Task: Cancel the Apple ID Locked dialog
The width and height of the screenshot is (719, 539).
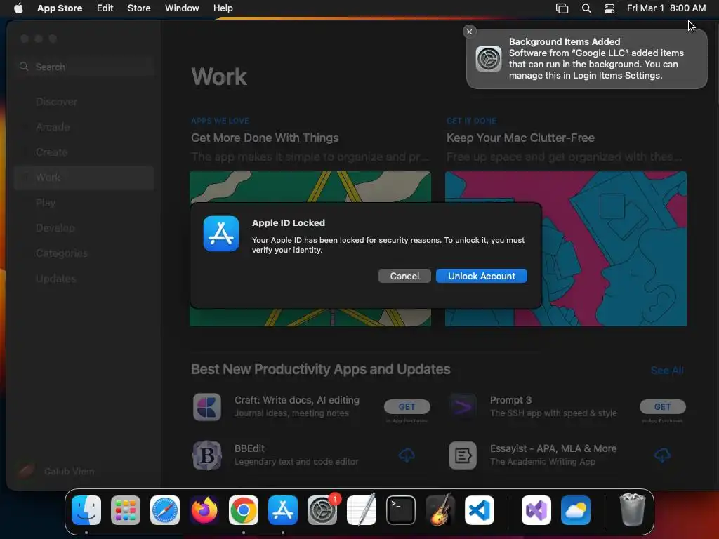Action: click(404, 276)
